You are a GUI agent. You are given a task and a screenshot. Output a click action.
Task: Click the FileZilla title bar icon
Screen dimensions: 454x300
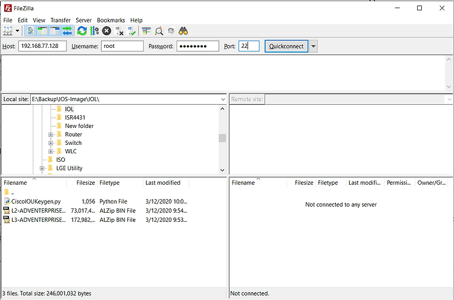(8, 8)
